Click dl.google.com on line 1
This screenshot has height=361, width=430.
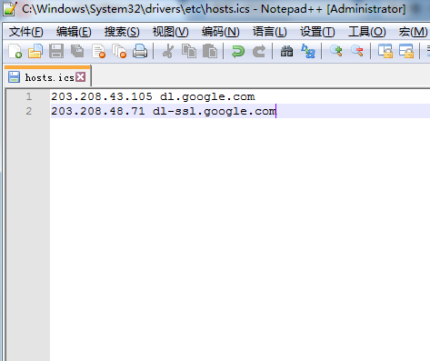pos(207,97)
